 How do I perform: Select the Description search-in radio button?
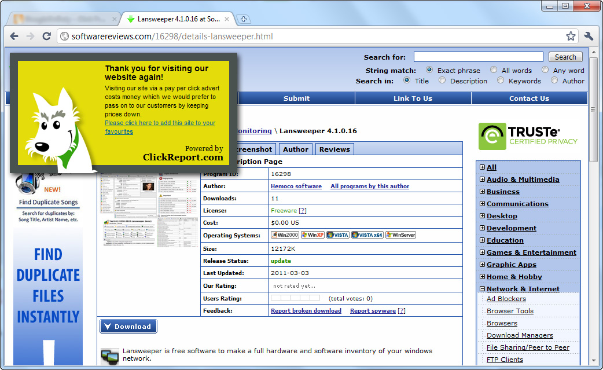coord(442,80)
